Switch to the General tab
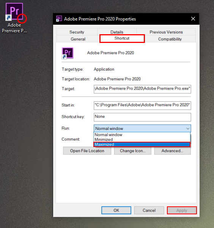This screenshot has width=214, height=228. point(78,39)
